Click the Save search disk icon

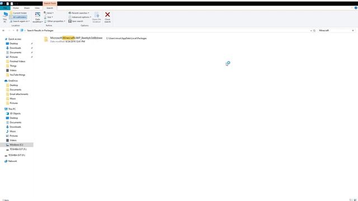coord(70,21)
